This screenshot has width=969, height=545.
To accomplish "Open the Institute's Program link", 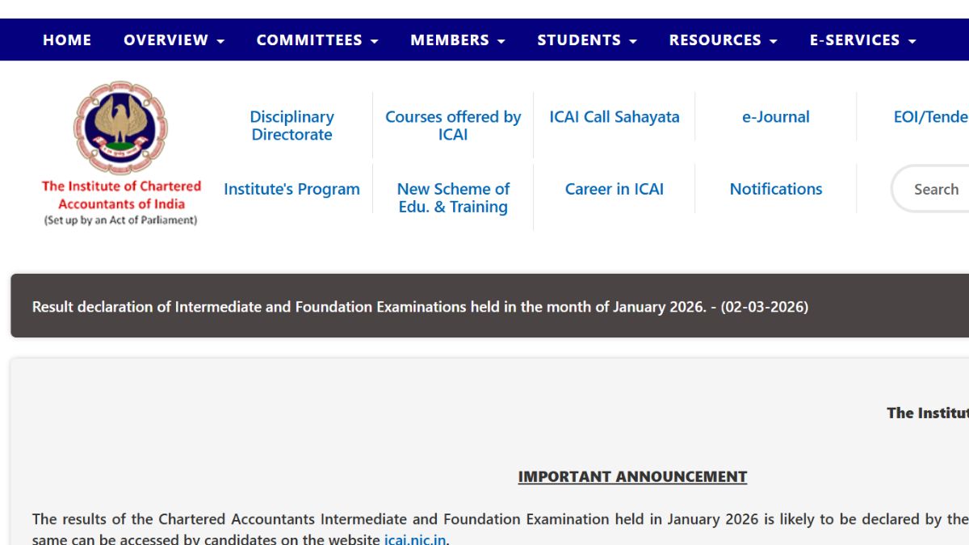I will point(292,189).
